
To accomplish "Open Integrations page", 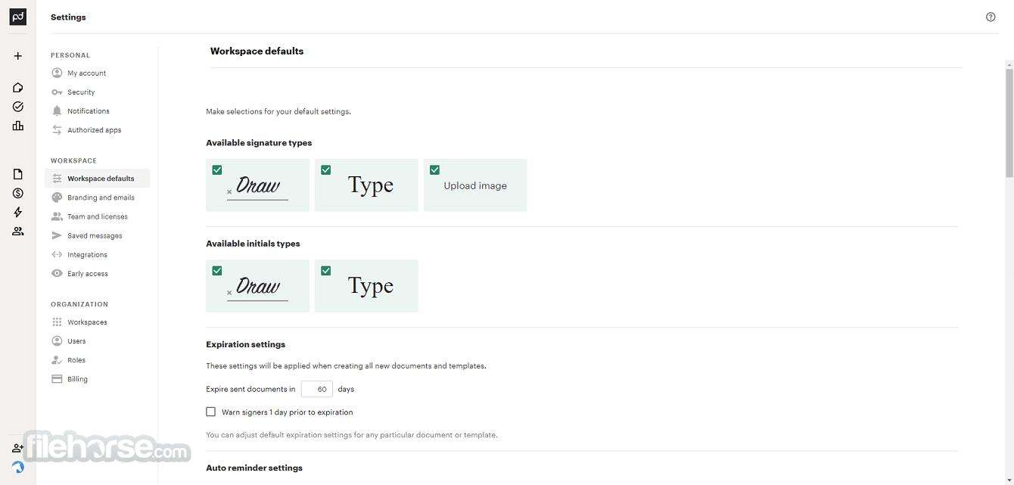I will (x=87, y=255).
